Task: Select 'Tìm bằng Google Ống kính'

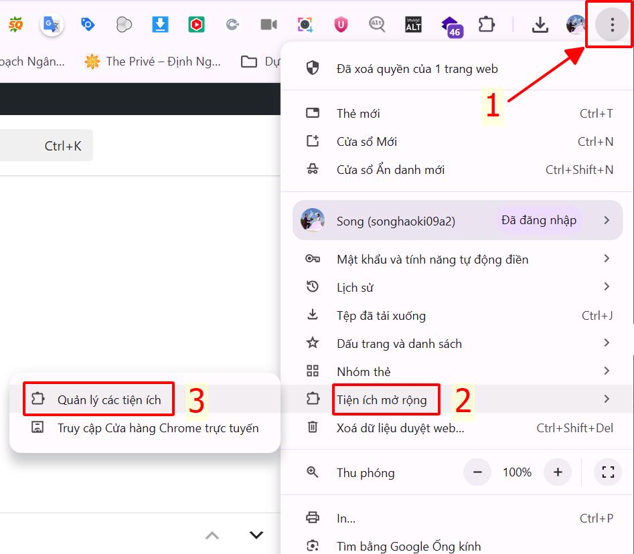Action: coord(457,545)
